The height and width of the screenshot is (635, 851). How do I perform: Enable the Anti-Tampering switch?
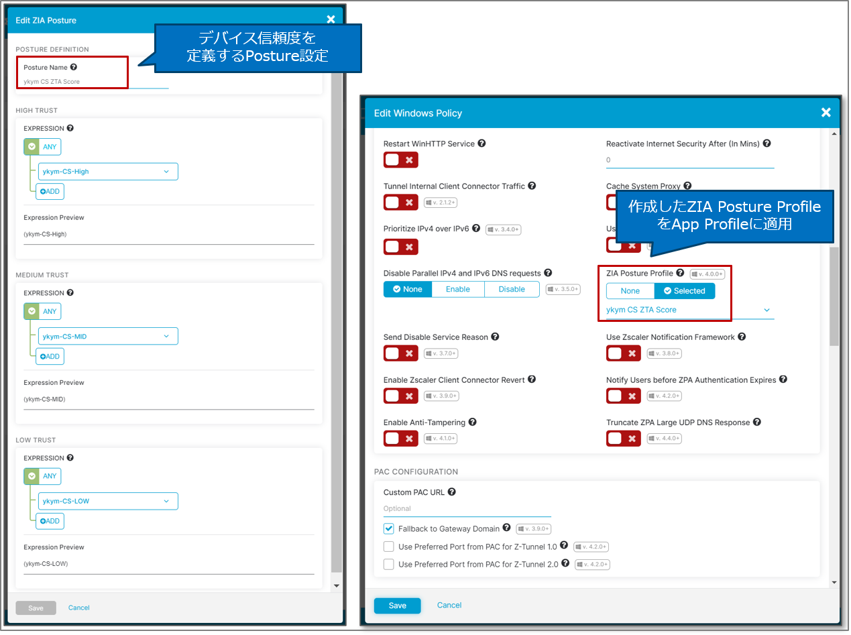tap(401, 438)
